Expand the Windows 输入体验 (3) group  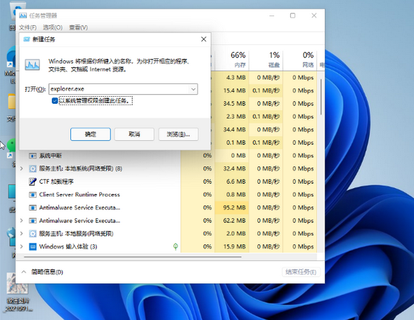pyautogui.click(x=22, y=246)
